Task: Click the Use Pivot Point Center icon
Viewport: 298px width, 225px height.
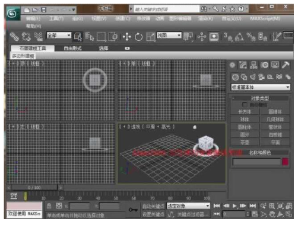Action: click(x=188, y=37)
